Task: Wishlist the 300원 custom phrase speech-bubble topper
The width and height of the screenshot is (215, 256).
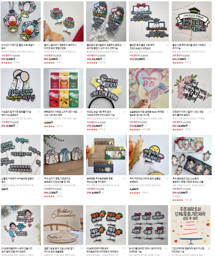Action: [39, 179]
